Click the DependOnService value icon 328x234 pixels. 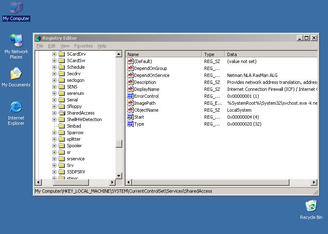[130, 75]
